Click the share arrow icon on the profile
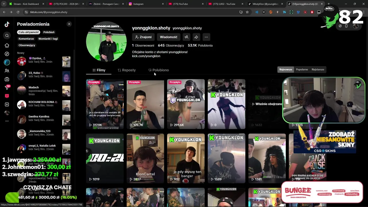Viewport: 368px width, 207px height. [x=196, y=37]
